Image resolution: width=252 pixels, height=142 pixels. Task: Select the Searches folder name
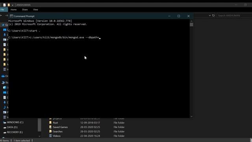[x=58, y=131]
